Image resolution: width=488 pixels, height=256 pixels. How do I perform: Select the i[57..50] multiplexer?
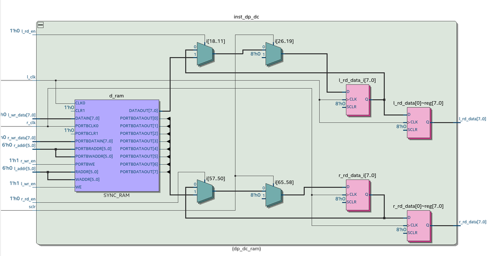205,191
